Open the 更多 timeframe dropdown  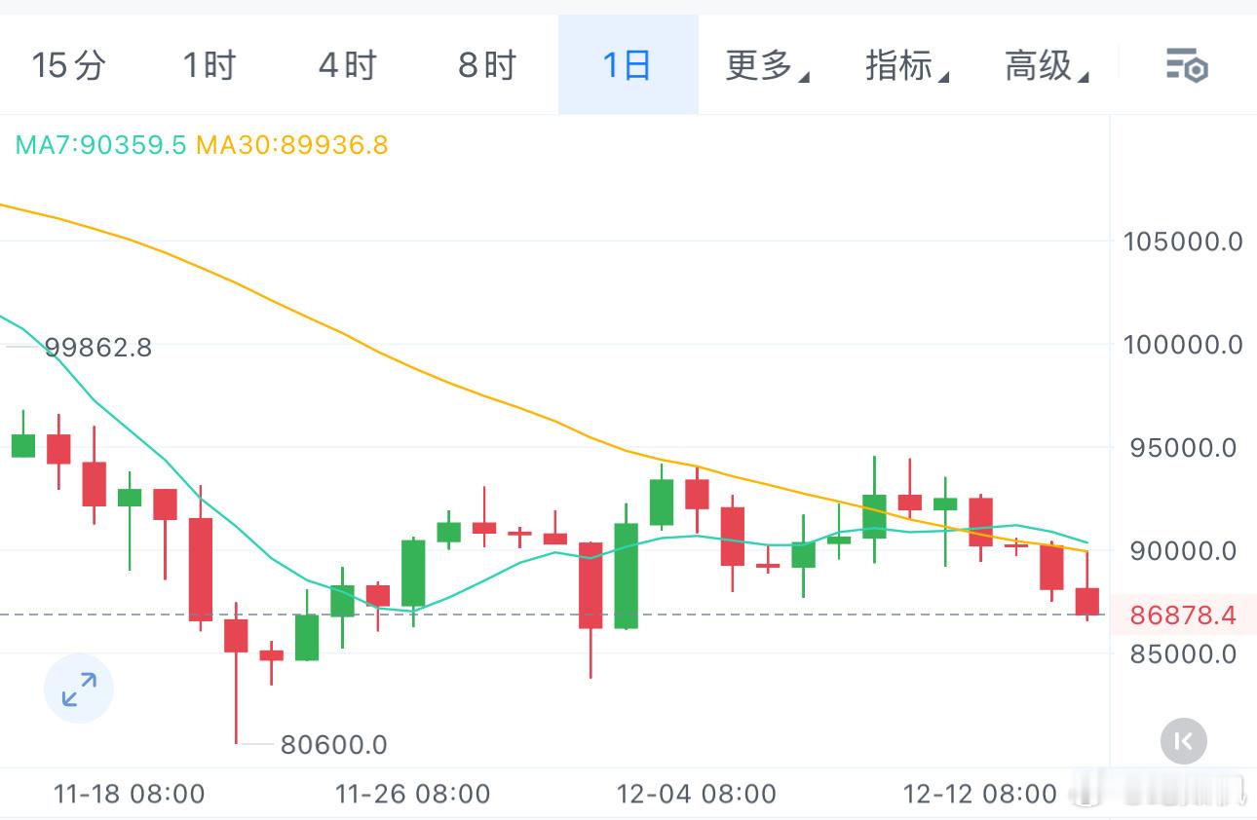tap(766, 65)
